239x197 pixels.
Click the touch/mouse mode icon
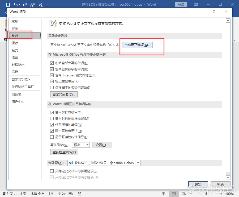[x=32, y=5]
